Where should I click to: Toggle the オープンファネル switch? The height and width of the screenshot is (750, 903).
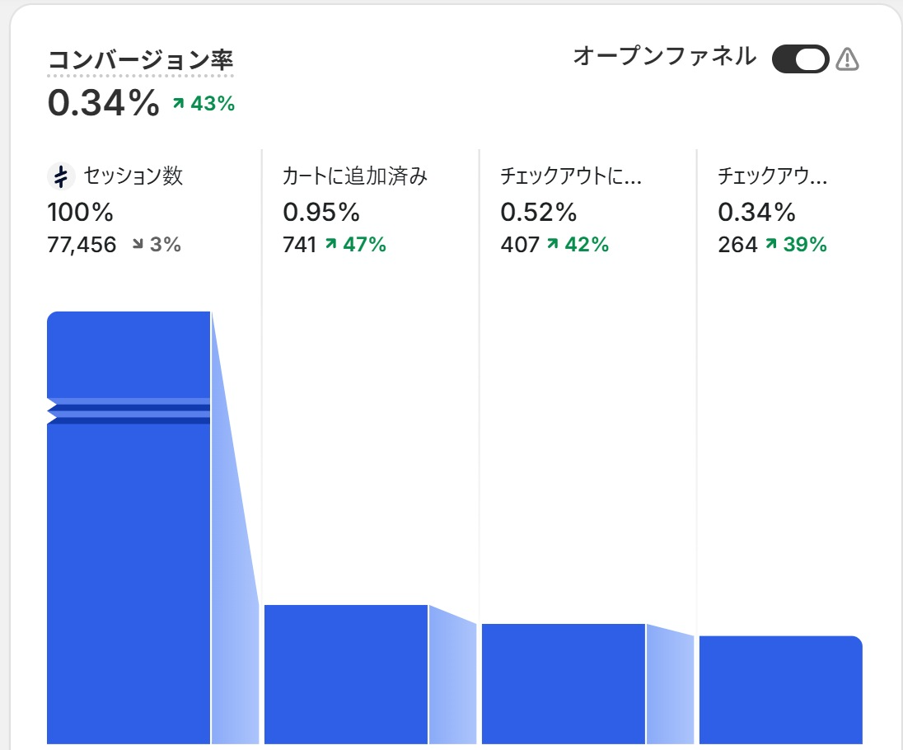coord(800,59)
